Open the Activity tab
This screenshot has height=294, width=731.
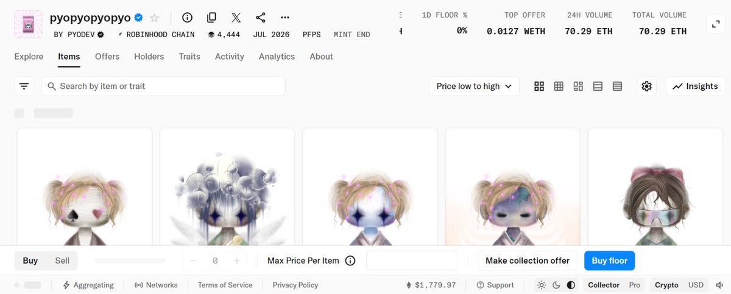230,57
